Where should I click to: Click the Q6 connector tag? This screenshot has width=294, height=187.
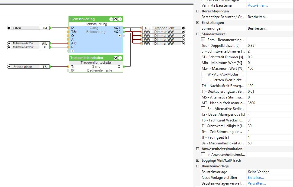pyautogui.click(x=147, y=28)
